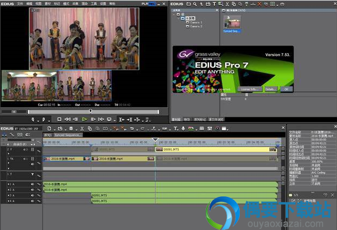Mute the 3 A audio track
The image size is (337, 230).
[x=32, y=195]
